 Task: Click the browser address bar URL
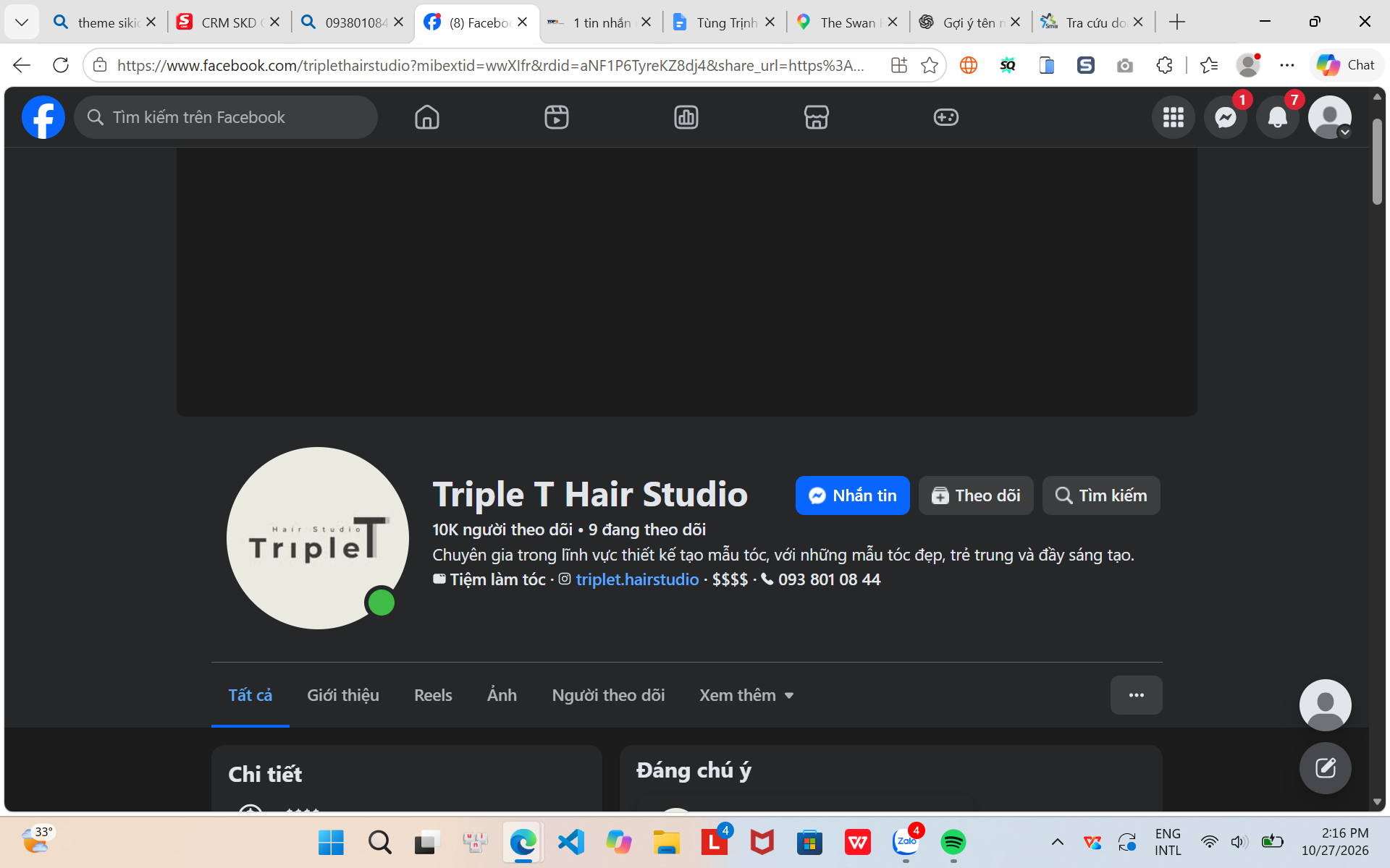491,65
